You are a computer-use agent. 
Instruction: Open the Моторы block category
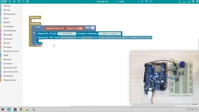pos(7,59)
